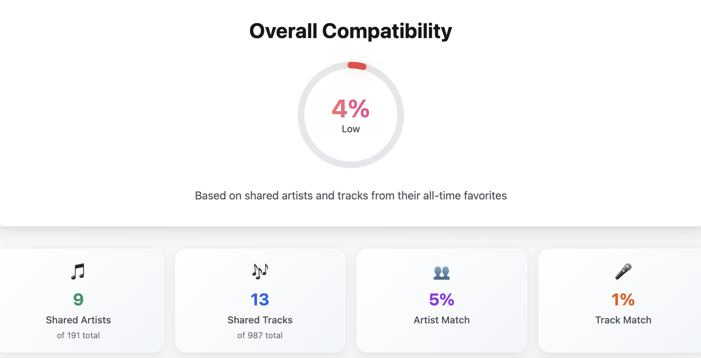Click the music note icon above Shared Artists
Viewport: 701px width, 358px height.
click(78, 271)
